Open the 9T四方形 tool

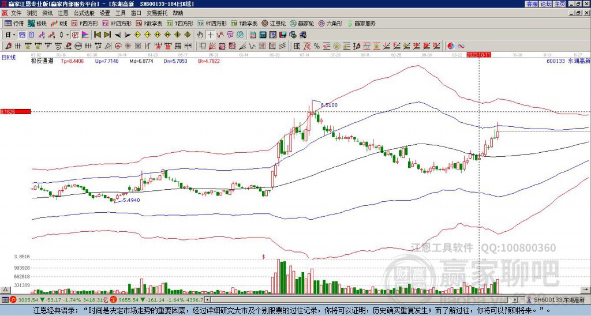click(x=212, y=23)
